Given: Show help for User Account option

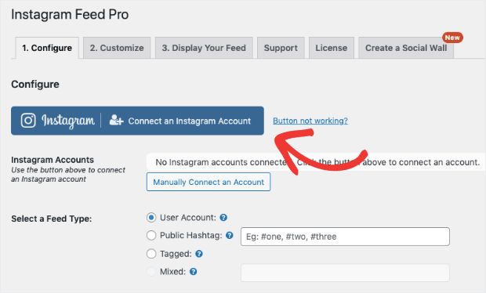Looking at the screenshot, I should pos(223,218).
